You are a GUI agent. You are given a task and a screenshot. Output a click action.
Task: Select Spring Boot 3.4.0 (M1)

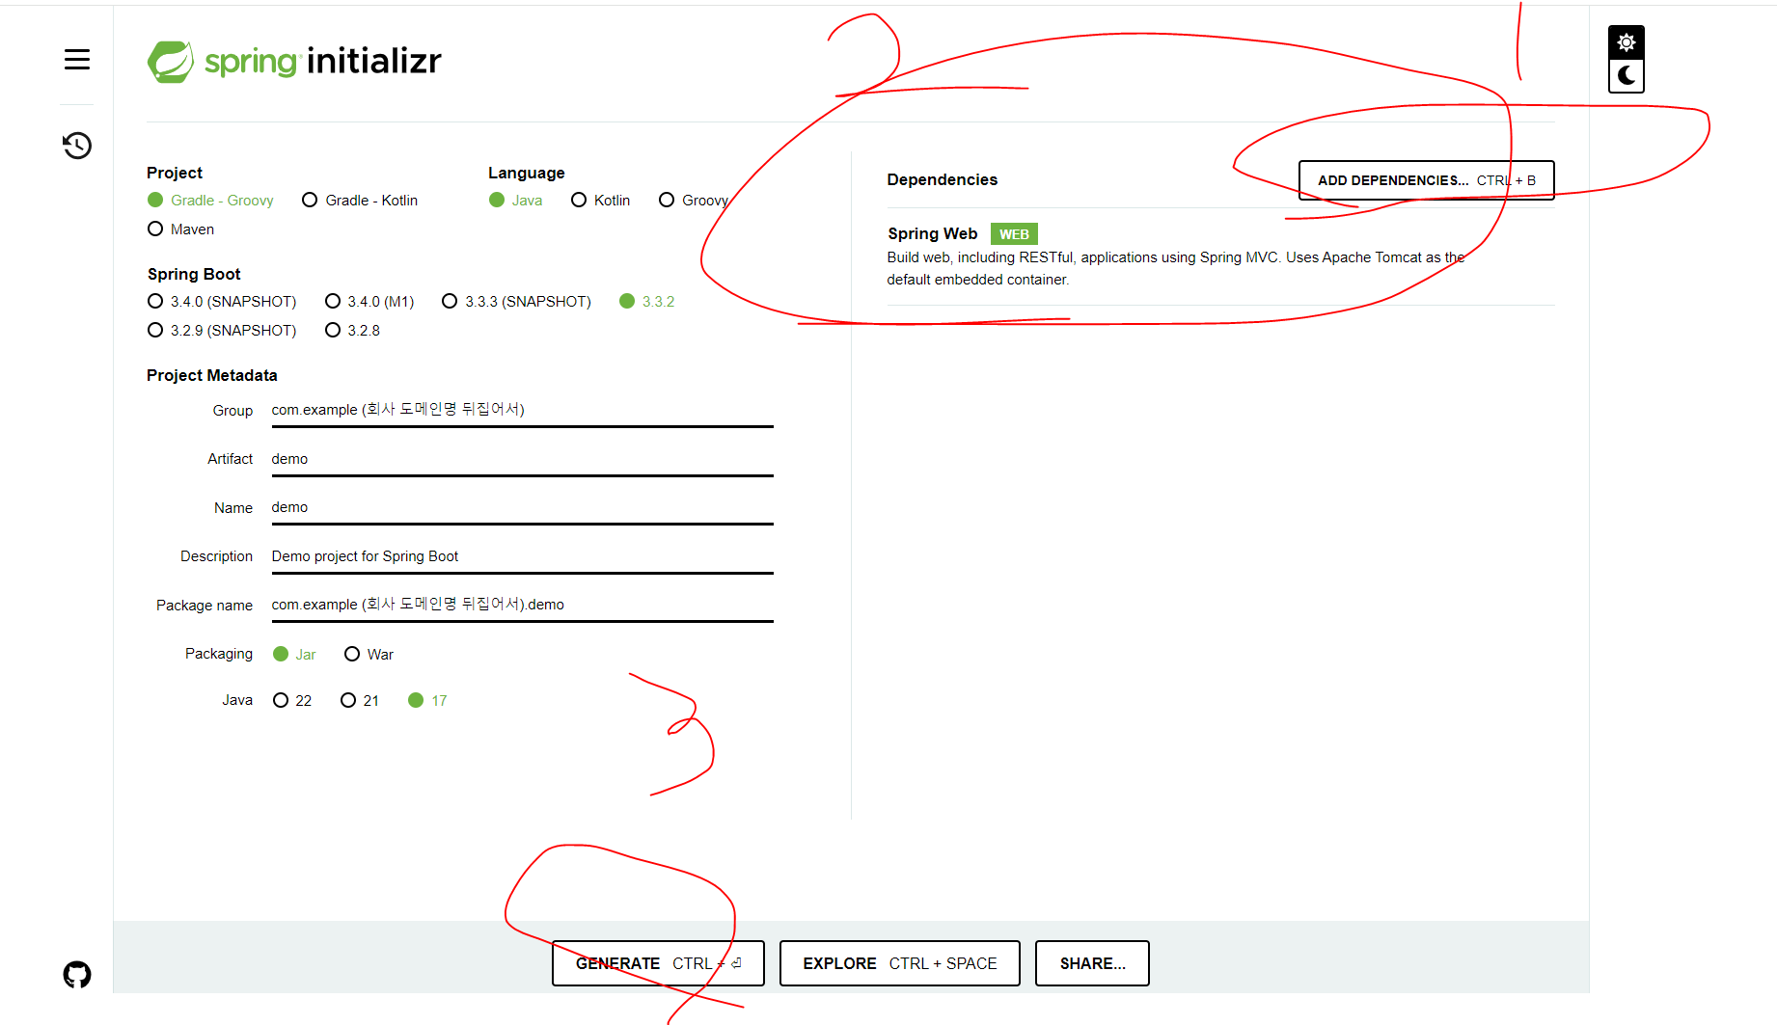[x=369, y=302]
